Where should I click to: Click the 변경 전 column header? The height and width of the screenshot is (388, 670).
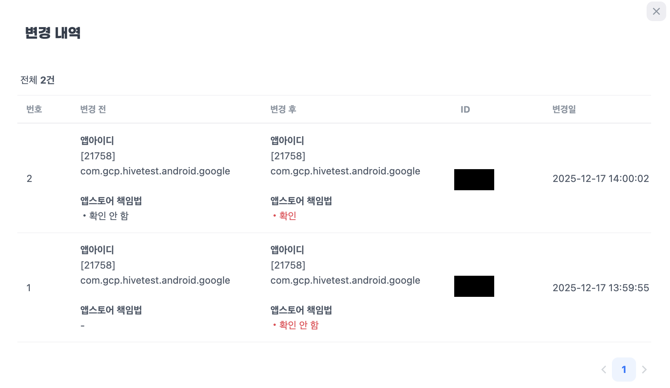pos(93,109)
